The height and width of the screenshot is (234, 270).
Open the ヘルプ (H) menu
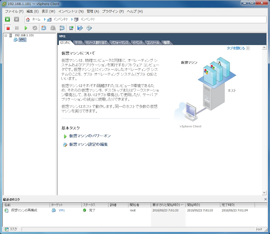(x=135, y=11)
